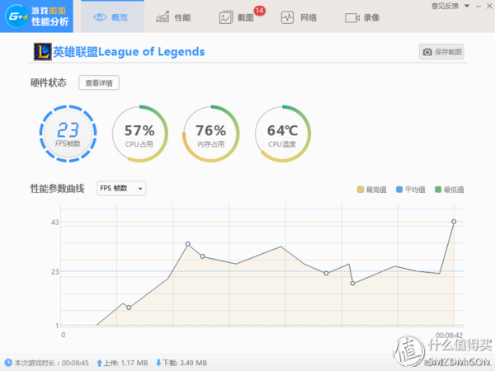Toggle the 最高值 maximum legend swatch
Screen dimensions: 495x371
click(x=361, y=190)
